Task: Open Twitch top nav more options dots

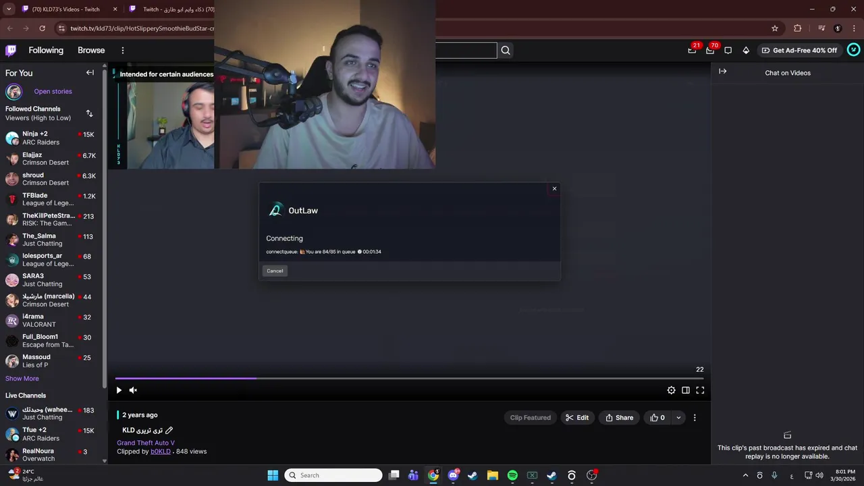Action: click(122, 51)
